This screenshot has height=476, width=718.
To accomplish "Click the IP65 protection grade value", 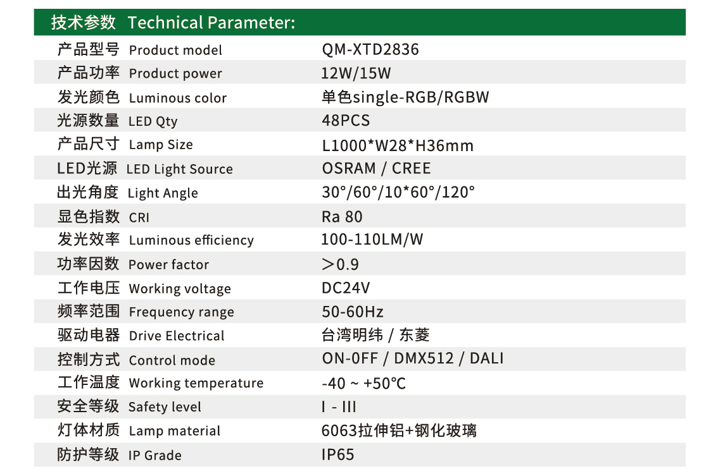I will [x=338, y=455].
